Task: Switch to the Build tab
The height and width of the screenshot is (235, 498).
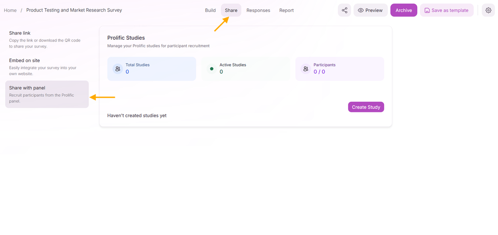Action: tap(210, 10)
